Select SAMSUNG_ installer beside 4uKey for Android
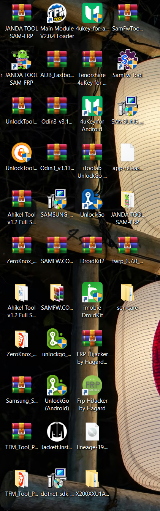The height and width of the screenshot is (511, 160). (x=128, y=106)
